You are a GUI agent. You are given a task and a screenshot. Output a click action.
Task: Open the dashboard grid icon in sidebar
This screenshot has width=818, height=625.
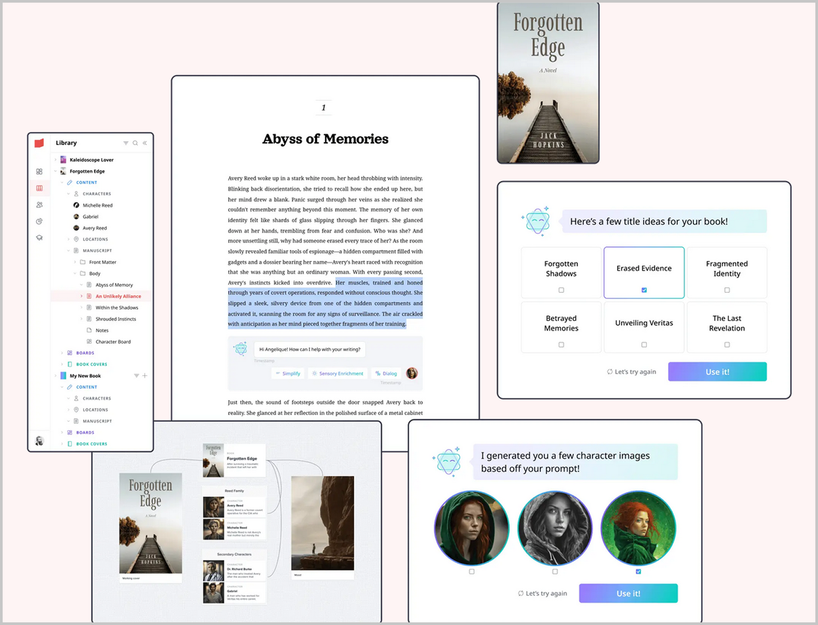39,171
